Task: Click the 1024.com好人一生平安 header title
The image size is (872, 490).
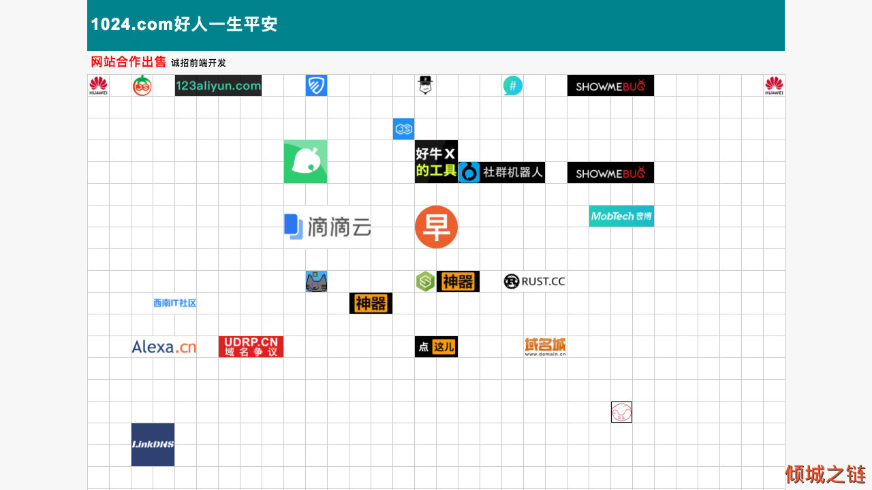Action: pyautogui.click(x=184, y=24)
